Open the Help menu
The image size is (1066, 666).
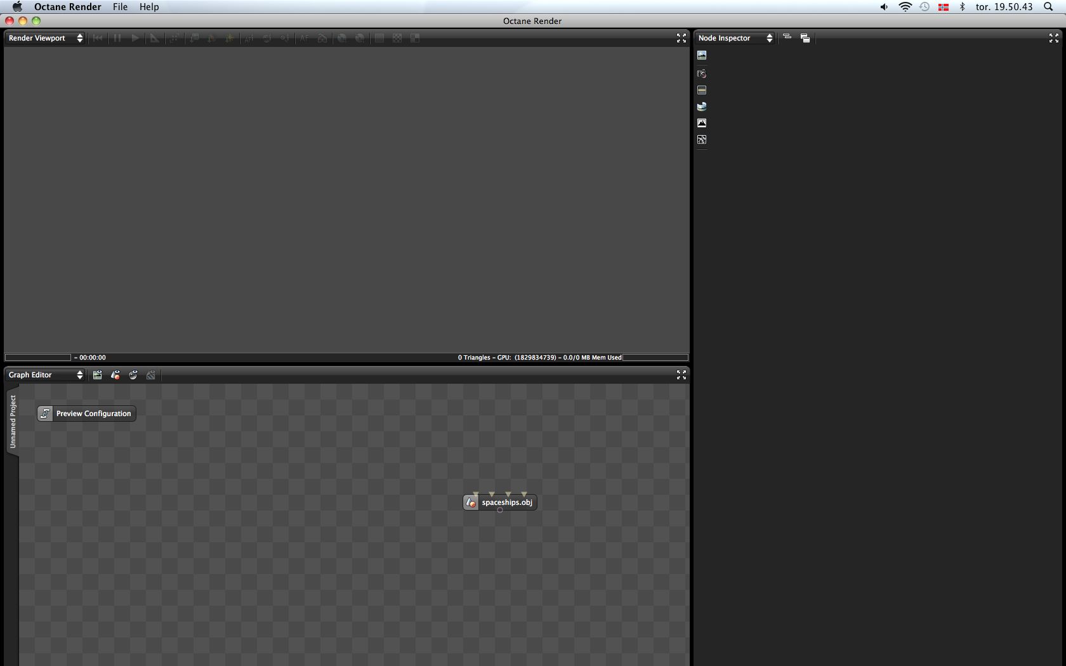[x=149, y=7]
